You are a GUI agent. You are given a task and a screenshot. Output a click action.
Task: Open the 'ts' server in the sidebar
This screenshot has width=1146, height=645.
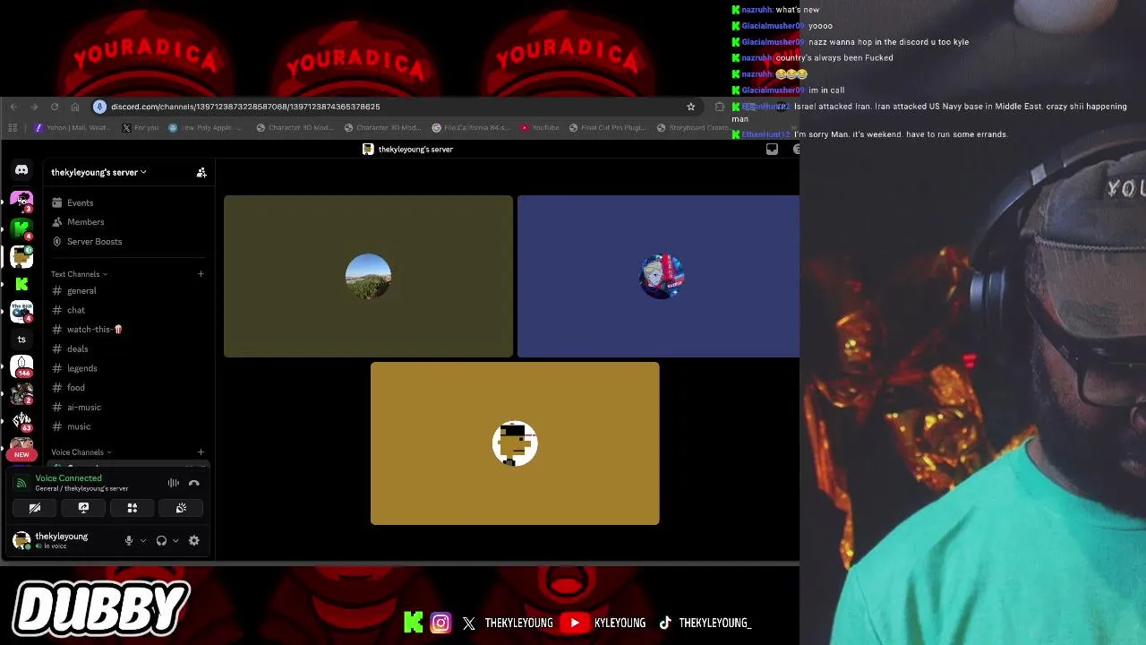click(21, 340)
